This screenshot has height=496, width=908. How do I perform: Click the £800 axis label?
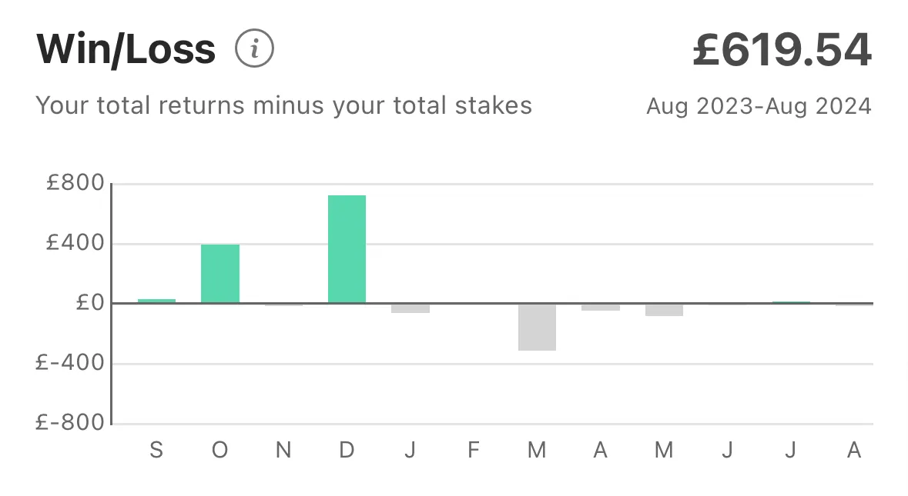75,183
